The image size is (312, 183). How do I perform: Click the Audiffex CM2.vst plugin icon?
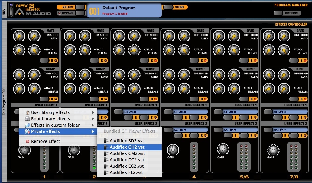coord(106,153)
